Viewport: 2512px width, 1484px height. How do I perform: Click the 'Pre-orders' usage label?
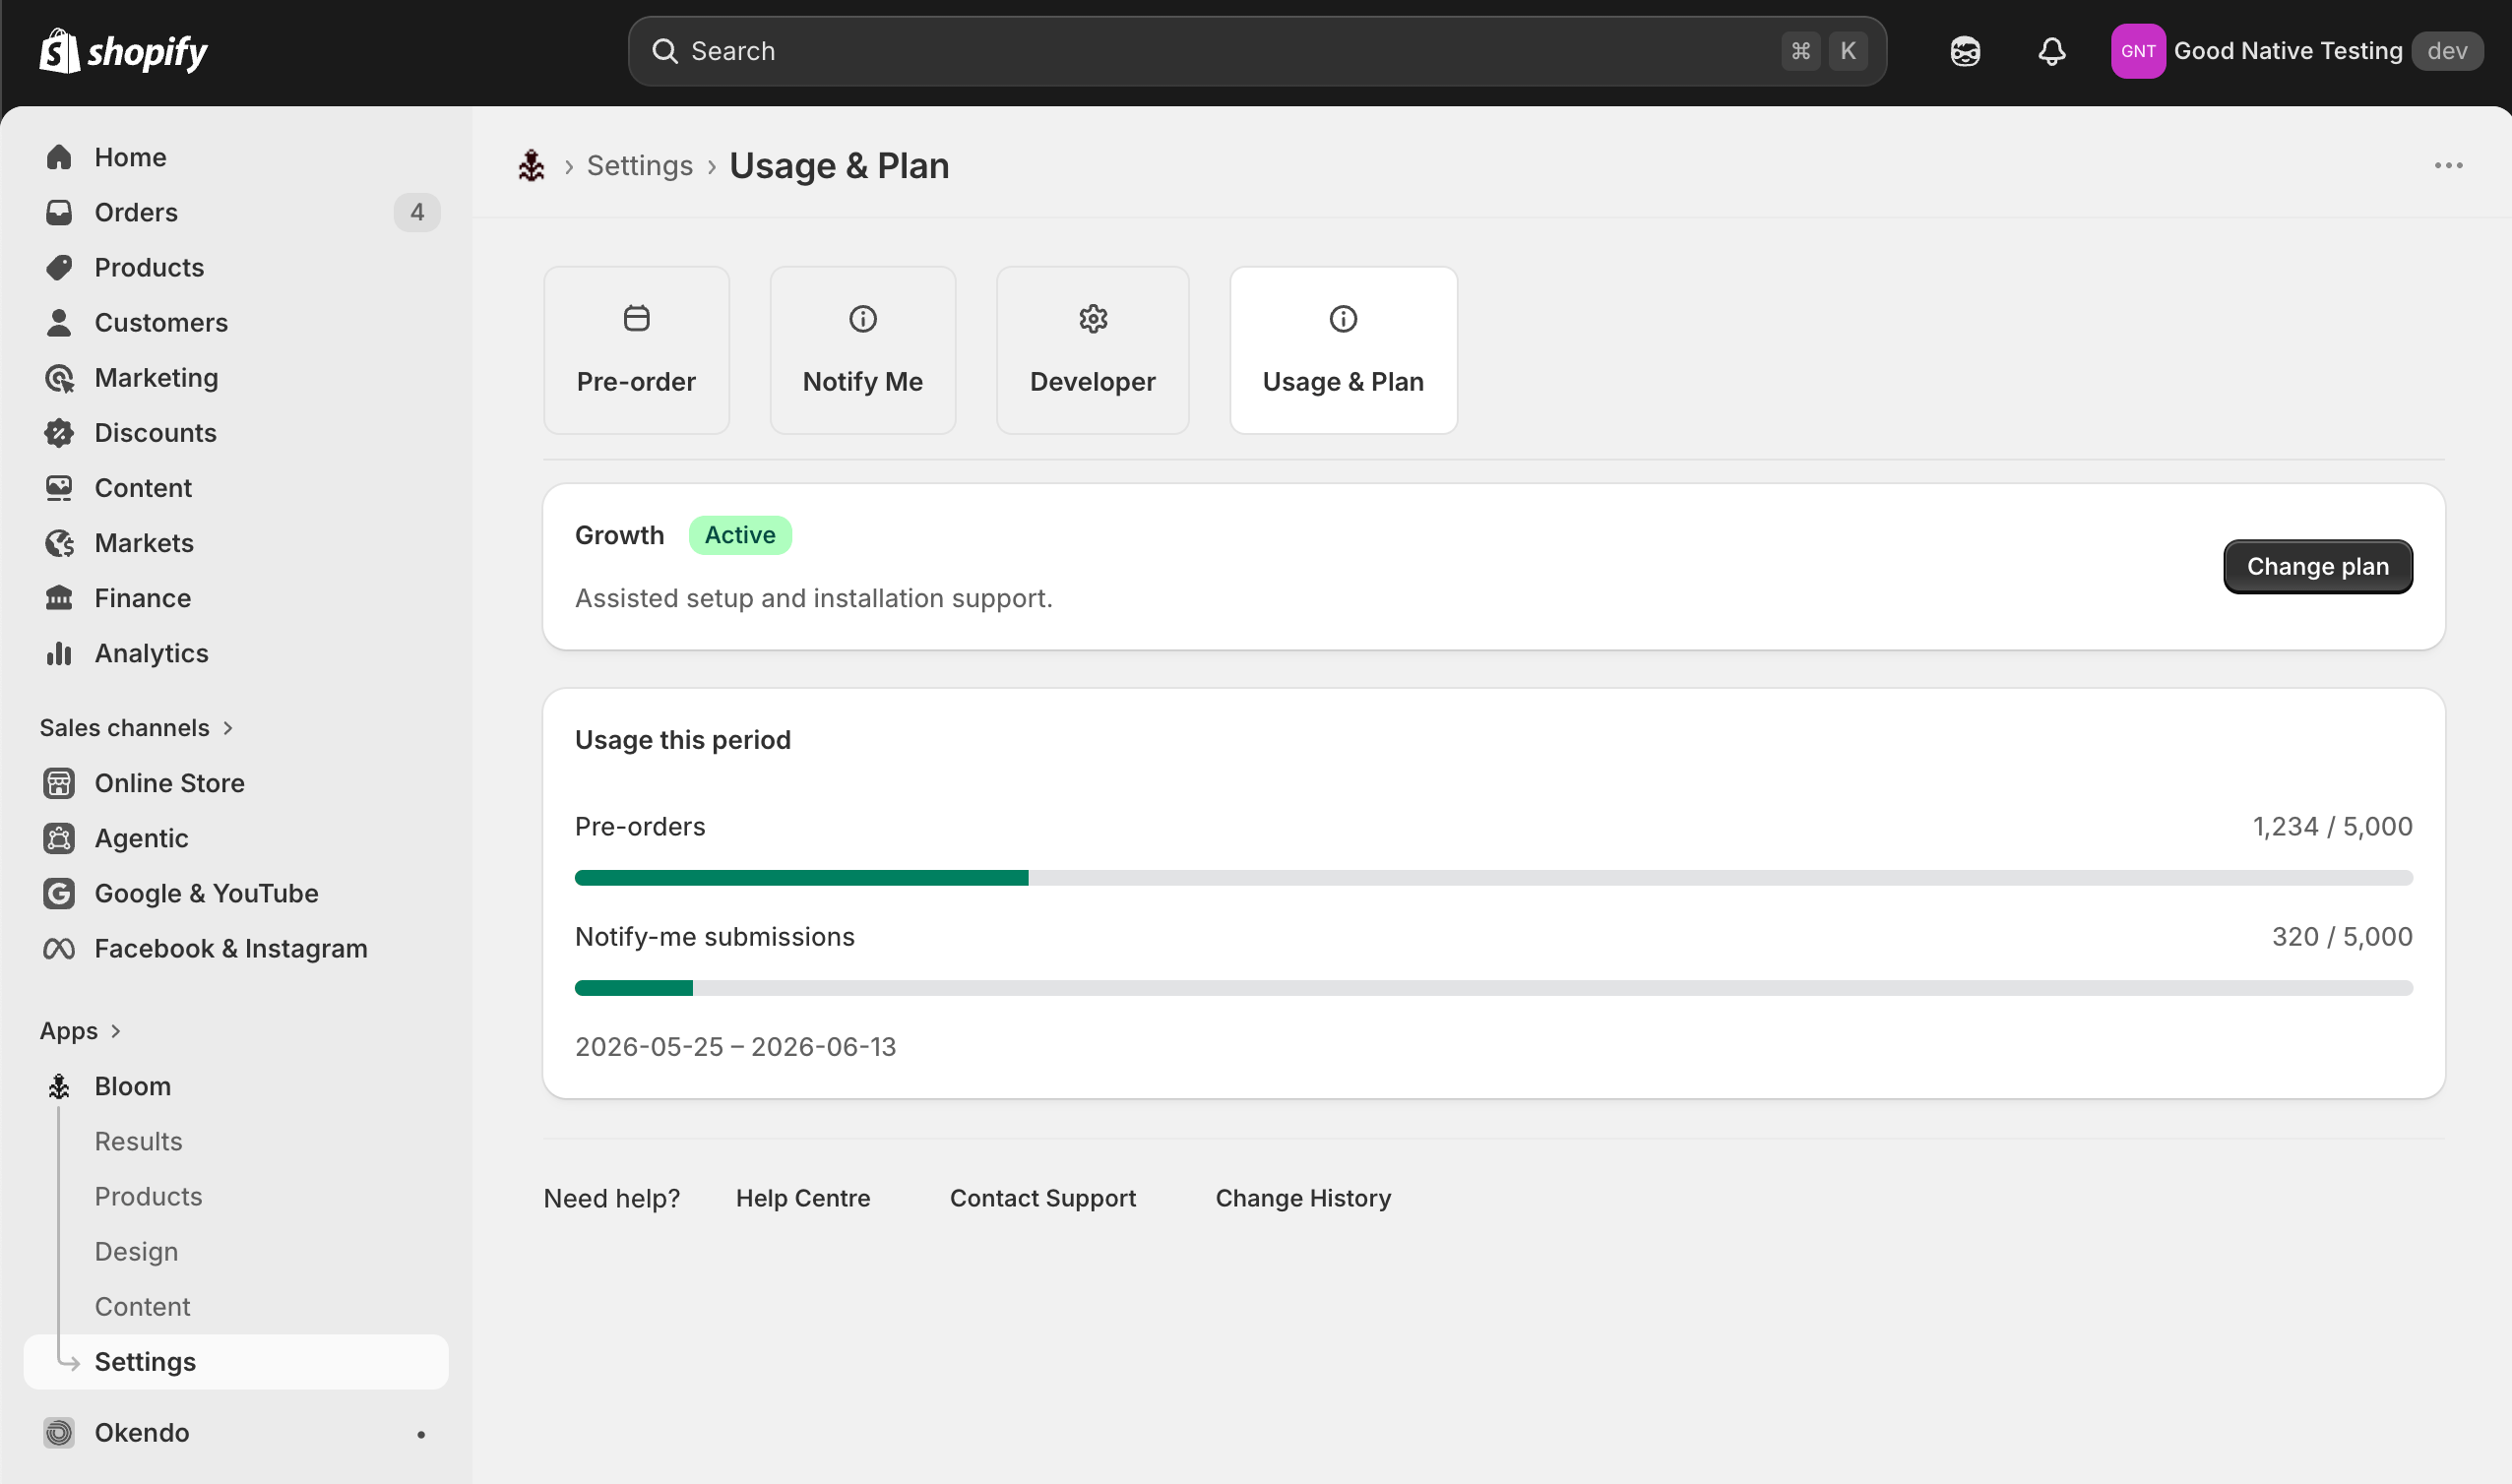[x=639, y=827]
